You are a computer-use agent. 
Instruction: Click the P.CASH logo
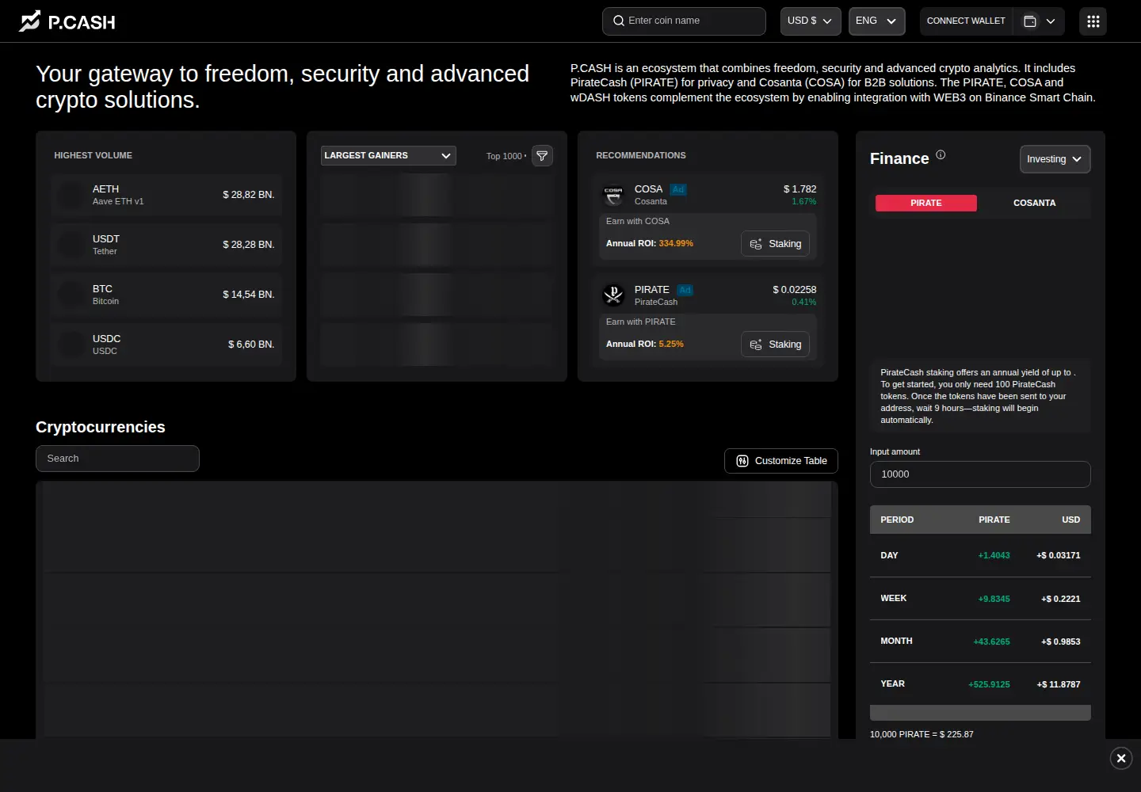67,21
